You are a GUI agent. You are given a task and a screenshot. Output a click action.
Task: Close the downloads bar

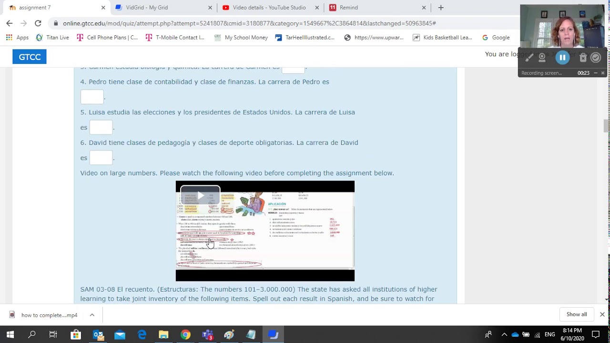tap(602, 314)
